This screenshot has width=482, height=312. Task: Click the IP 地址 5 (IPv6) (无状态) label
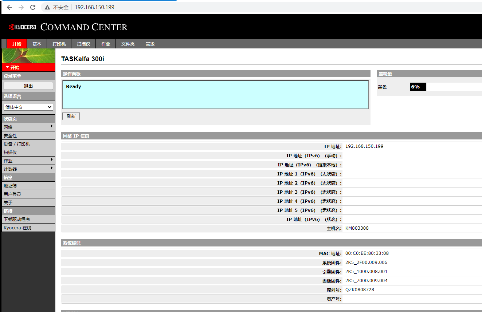310,210
